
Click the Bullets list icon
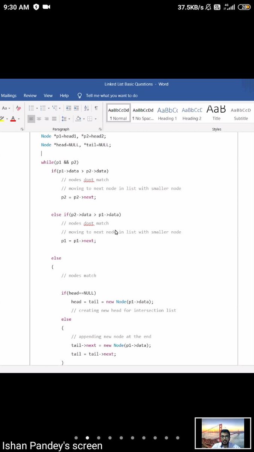click(x=31, y=108)
